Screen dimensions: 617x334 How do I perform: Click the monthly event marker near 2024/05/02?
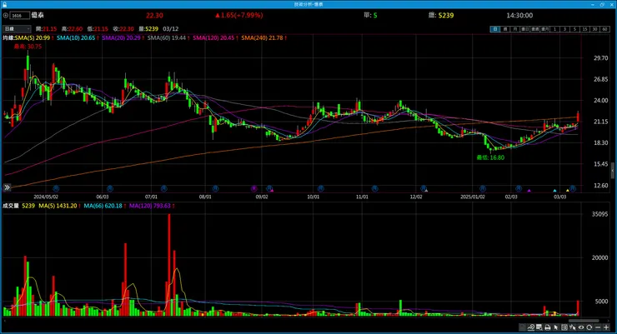(x=56, y=188)
